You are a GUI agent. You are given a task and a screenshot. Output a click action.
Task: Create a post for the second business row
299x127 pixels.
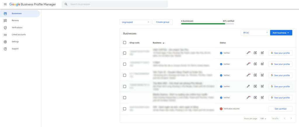point(263,64)
